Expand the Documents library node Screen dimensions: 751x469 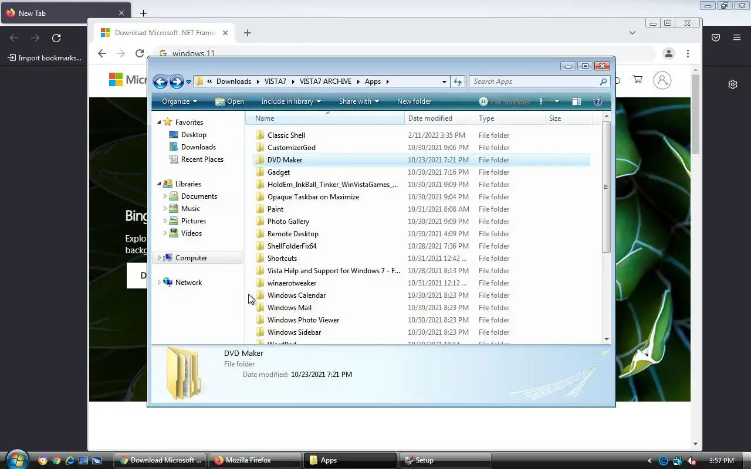tap(165, 196)
